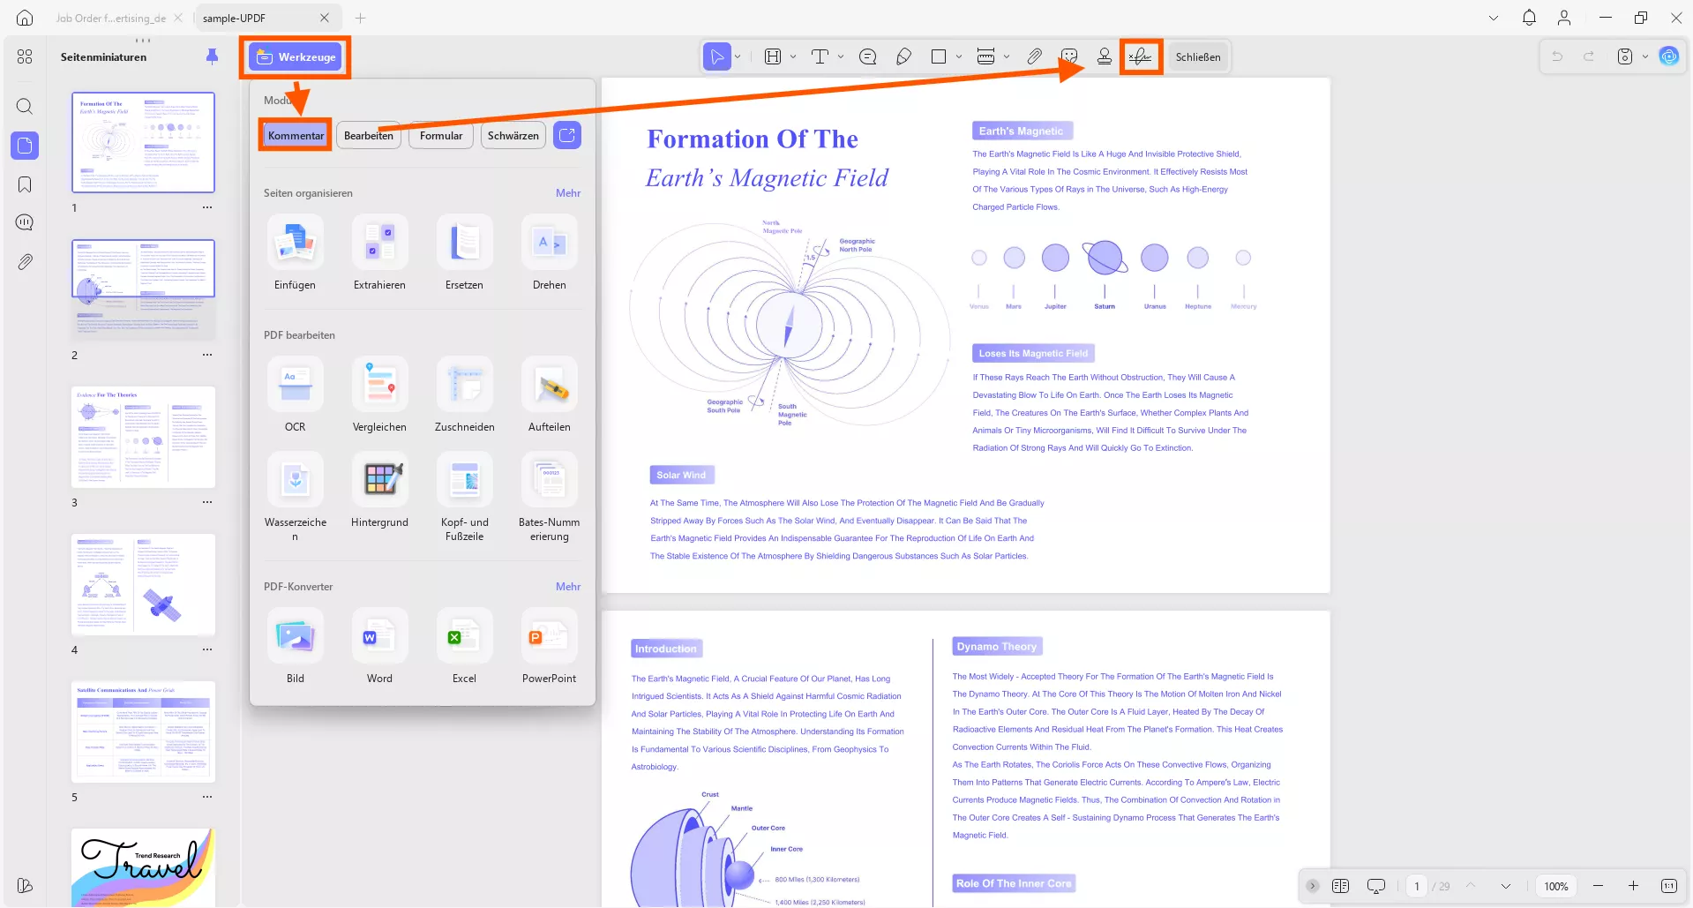Open the Vergleichen compare tool
The image size is (1693, 908).
[379, 384]
